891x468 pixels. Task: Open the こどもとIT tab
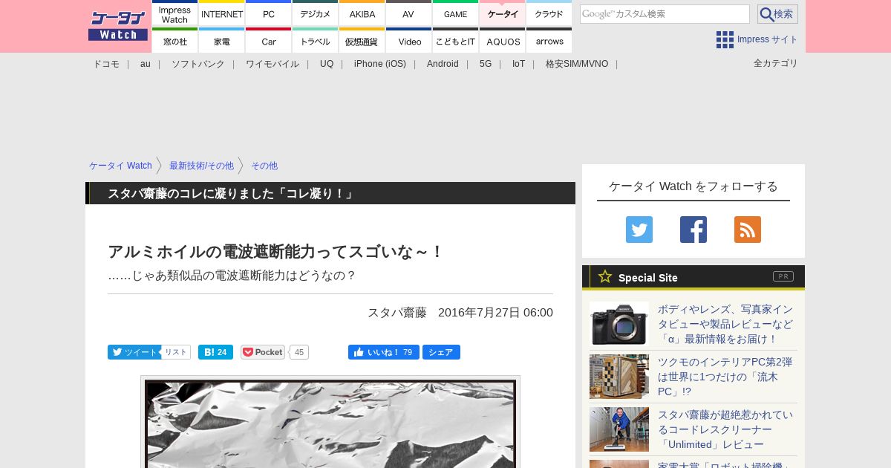[x=456, y=40]
